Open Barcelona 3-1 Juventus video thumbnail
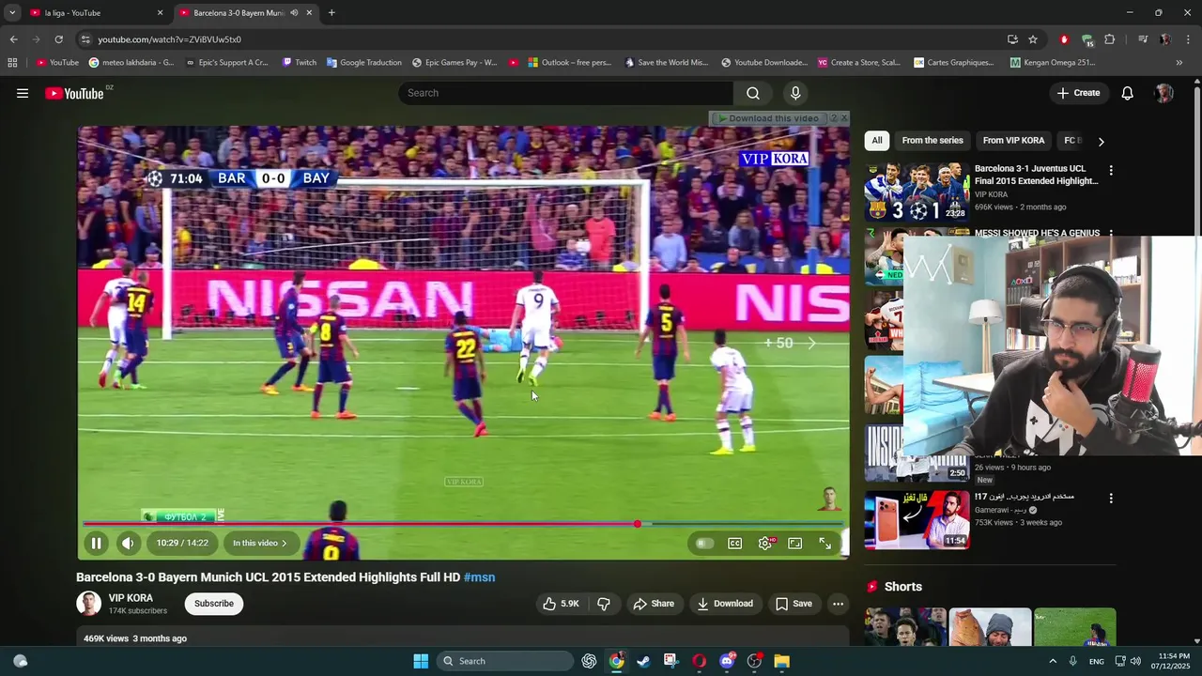 [x=917, y=192]
